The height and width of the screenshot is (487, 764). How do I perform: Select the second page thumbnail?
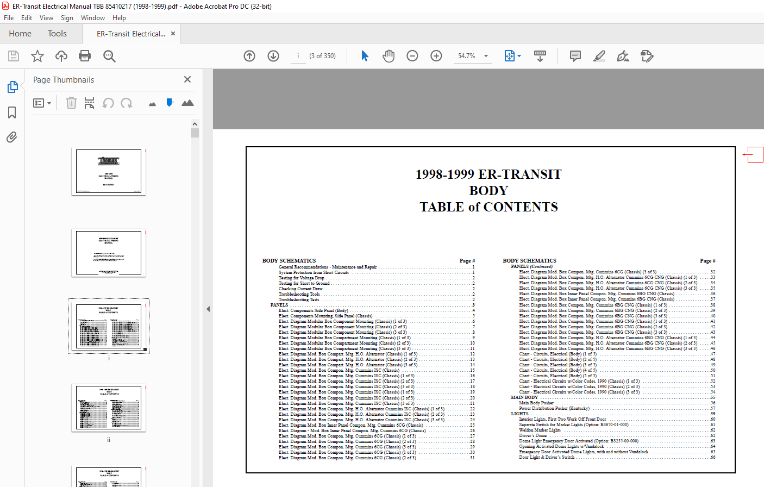click(109, 253)
